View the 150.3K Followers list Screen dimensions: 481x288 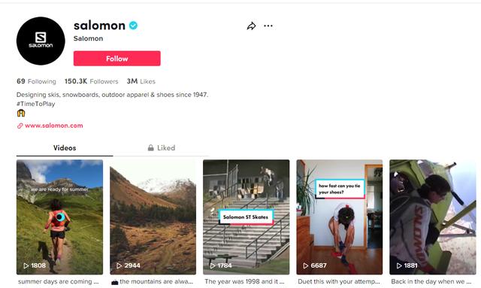tap(91, 81)
